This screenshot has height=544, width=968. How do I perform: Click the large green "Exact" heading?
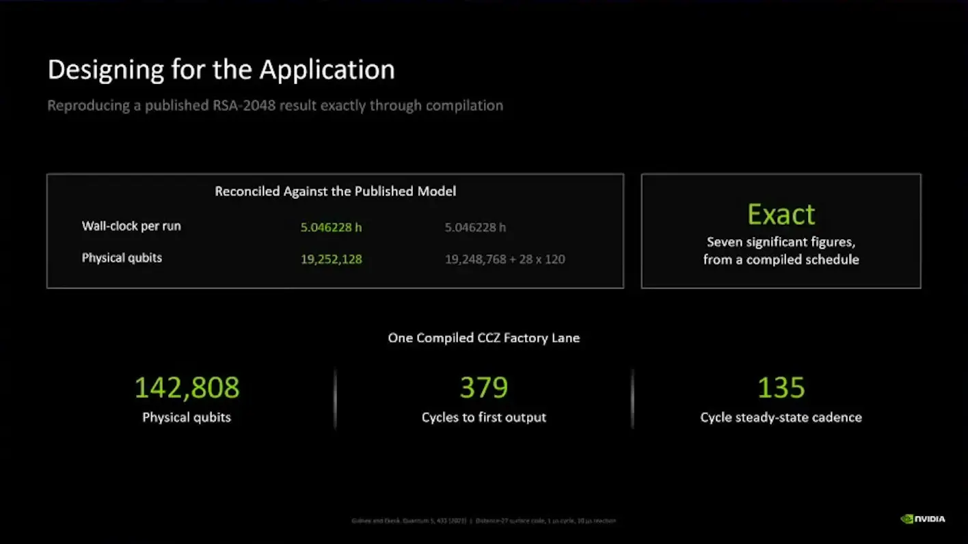pyautogui.click(x=781, y=215)
